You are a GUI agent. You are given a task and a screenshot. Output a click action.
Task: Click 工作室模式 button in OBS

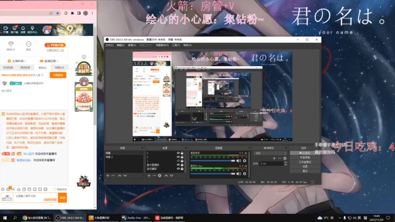pos(305,162)
